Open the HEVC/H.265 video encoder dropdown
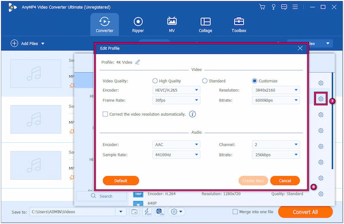Screen dimensions: 344x224 point(176,90)
